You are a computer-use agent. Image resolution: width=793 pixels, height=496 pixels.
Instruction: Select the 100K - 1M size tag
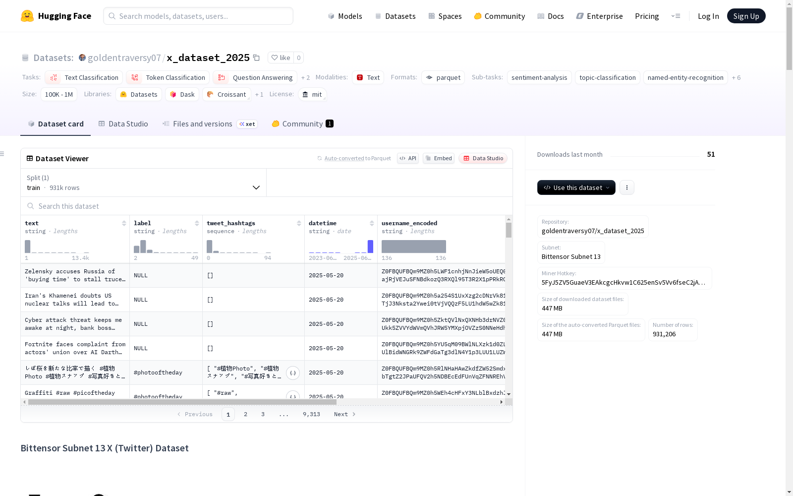(59, 94)
